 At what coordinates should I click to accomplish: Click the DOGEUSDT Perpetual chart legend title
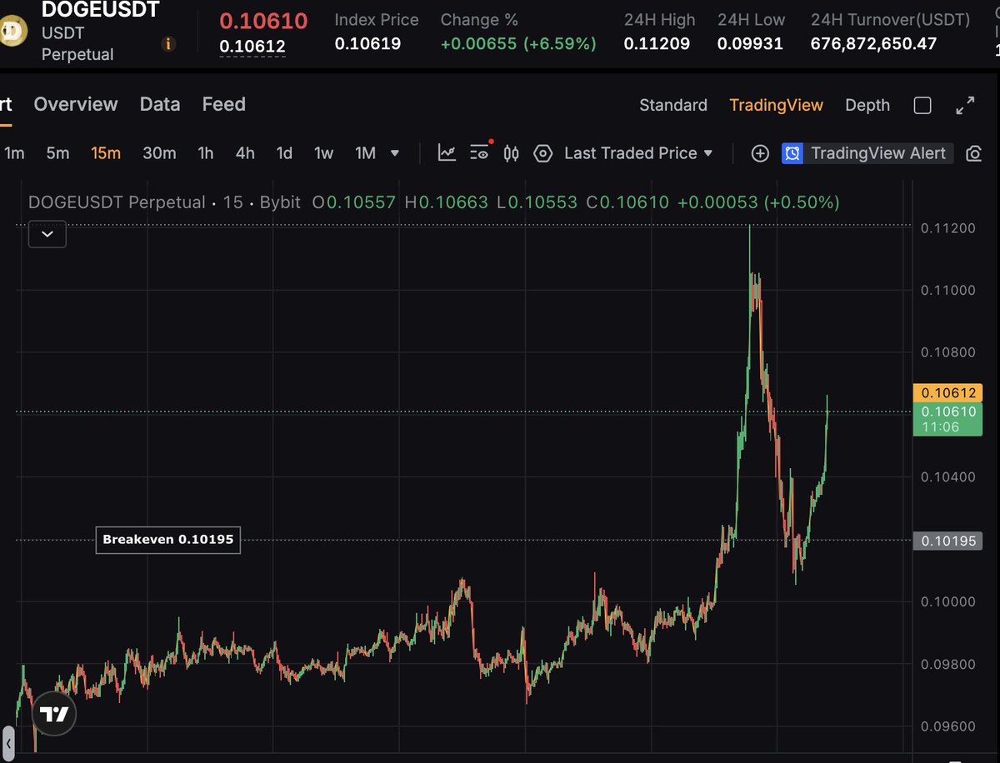117,202
